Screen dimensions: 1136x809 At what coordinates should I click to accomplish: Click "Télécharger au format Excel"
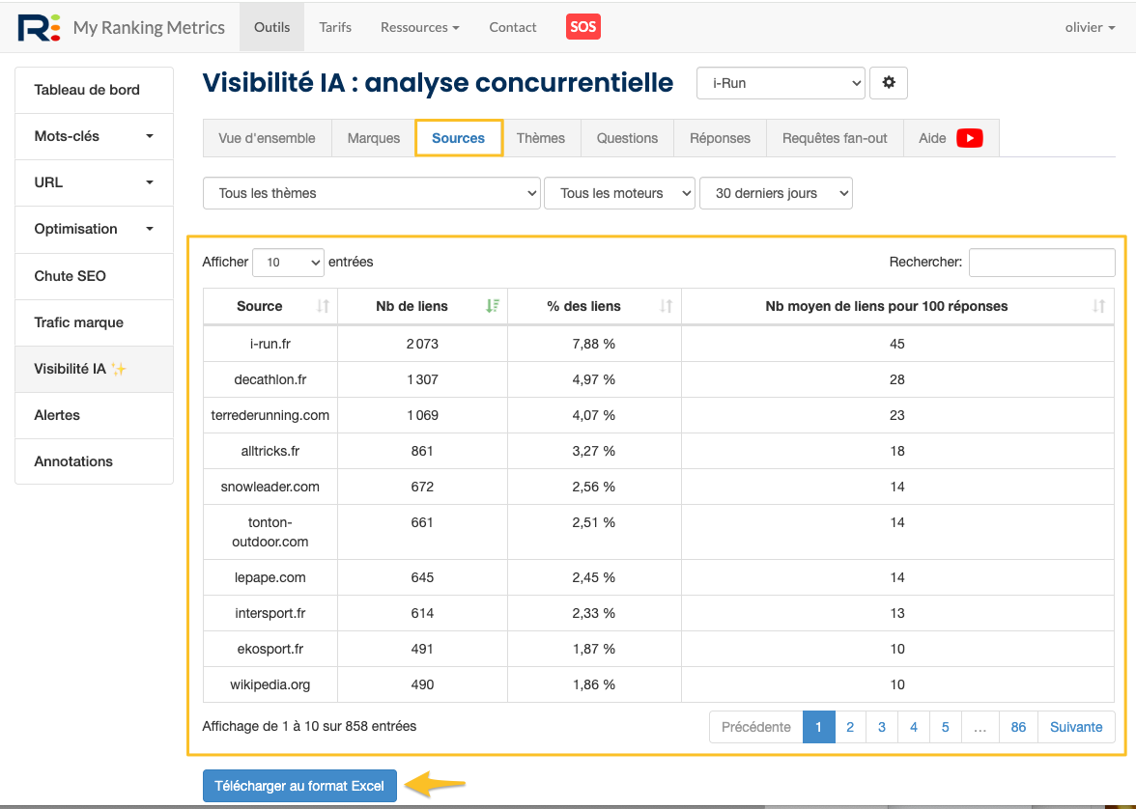pyautogui.click(x=298, y=785)
